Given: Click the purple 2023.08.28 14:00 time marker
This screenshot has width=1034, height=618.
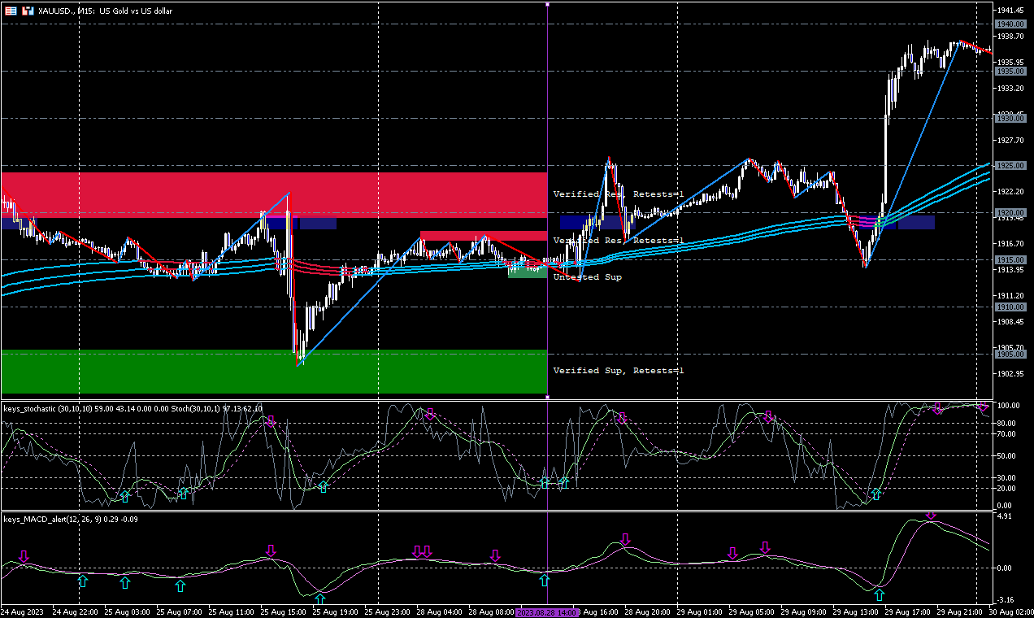Looking at the screenshot, I should 547,611.
